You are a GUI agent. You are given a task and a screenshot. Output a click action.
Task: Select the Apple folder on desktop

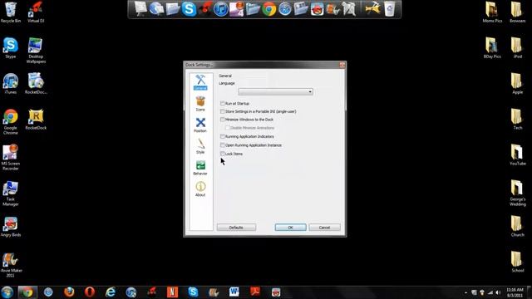517,83
